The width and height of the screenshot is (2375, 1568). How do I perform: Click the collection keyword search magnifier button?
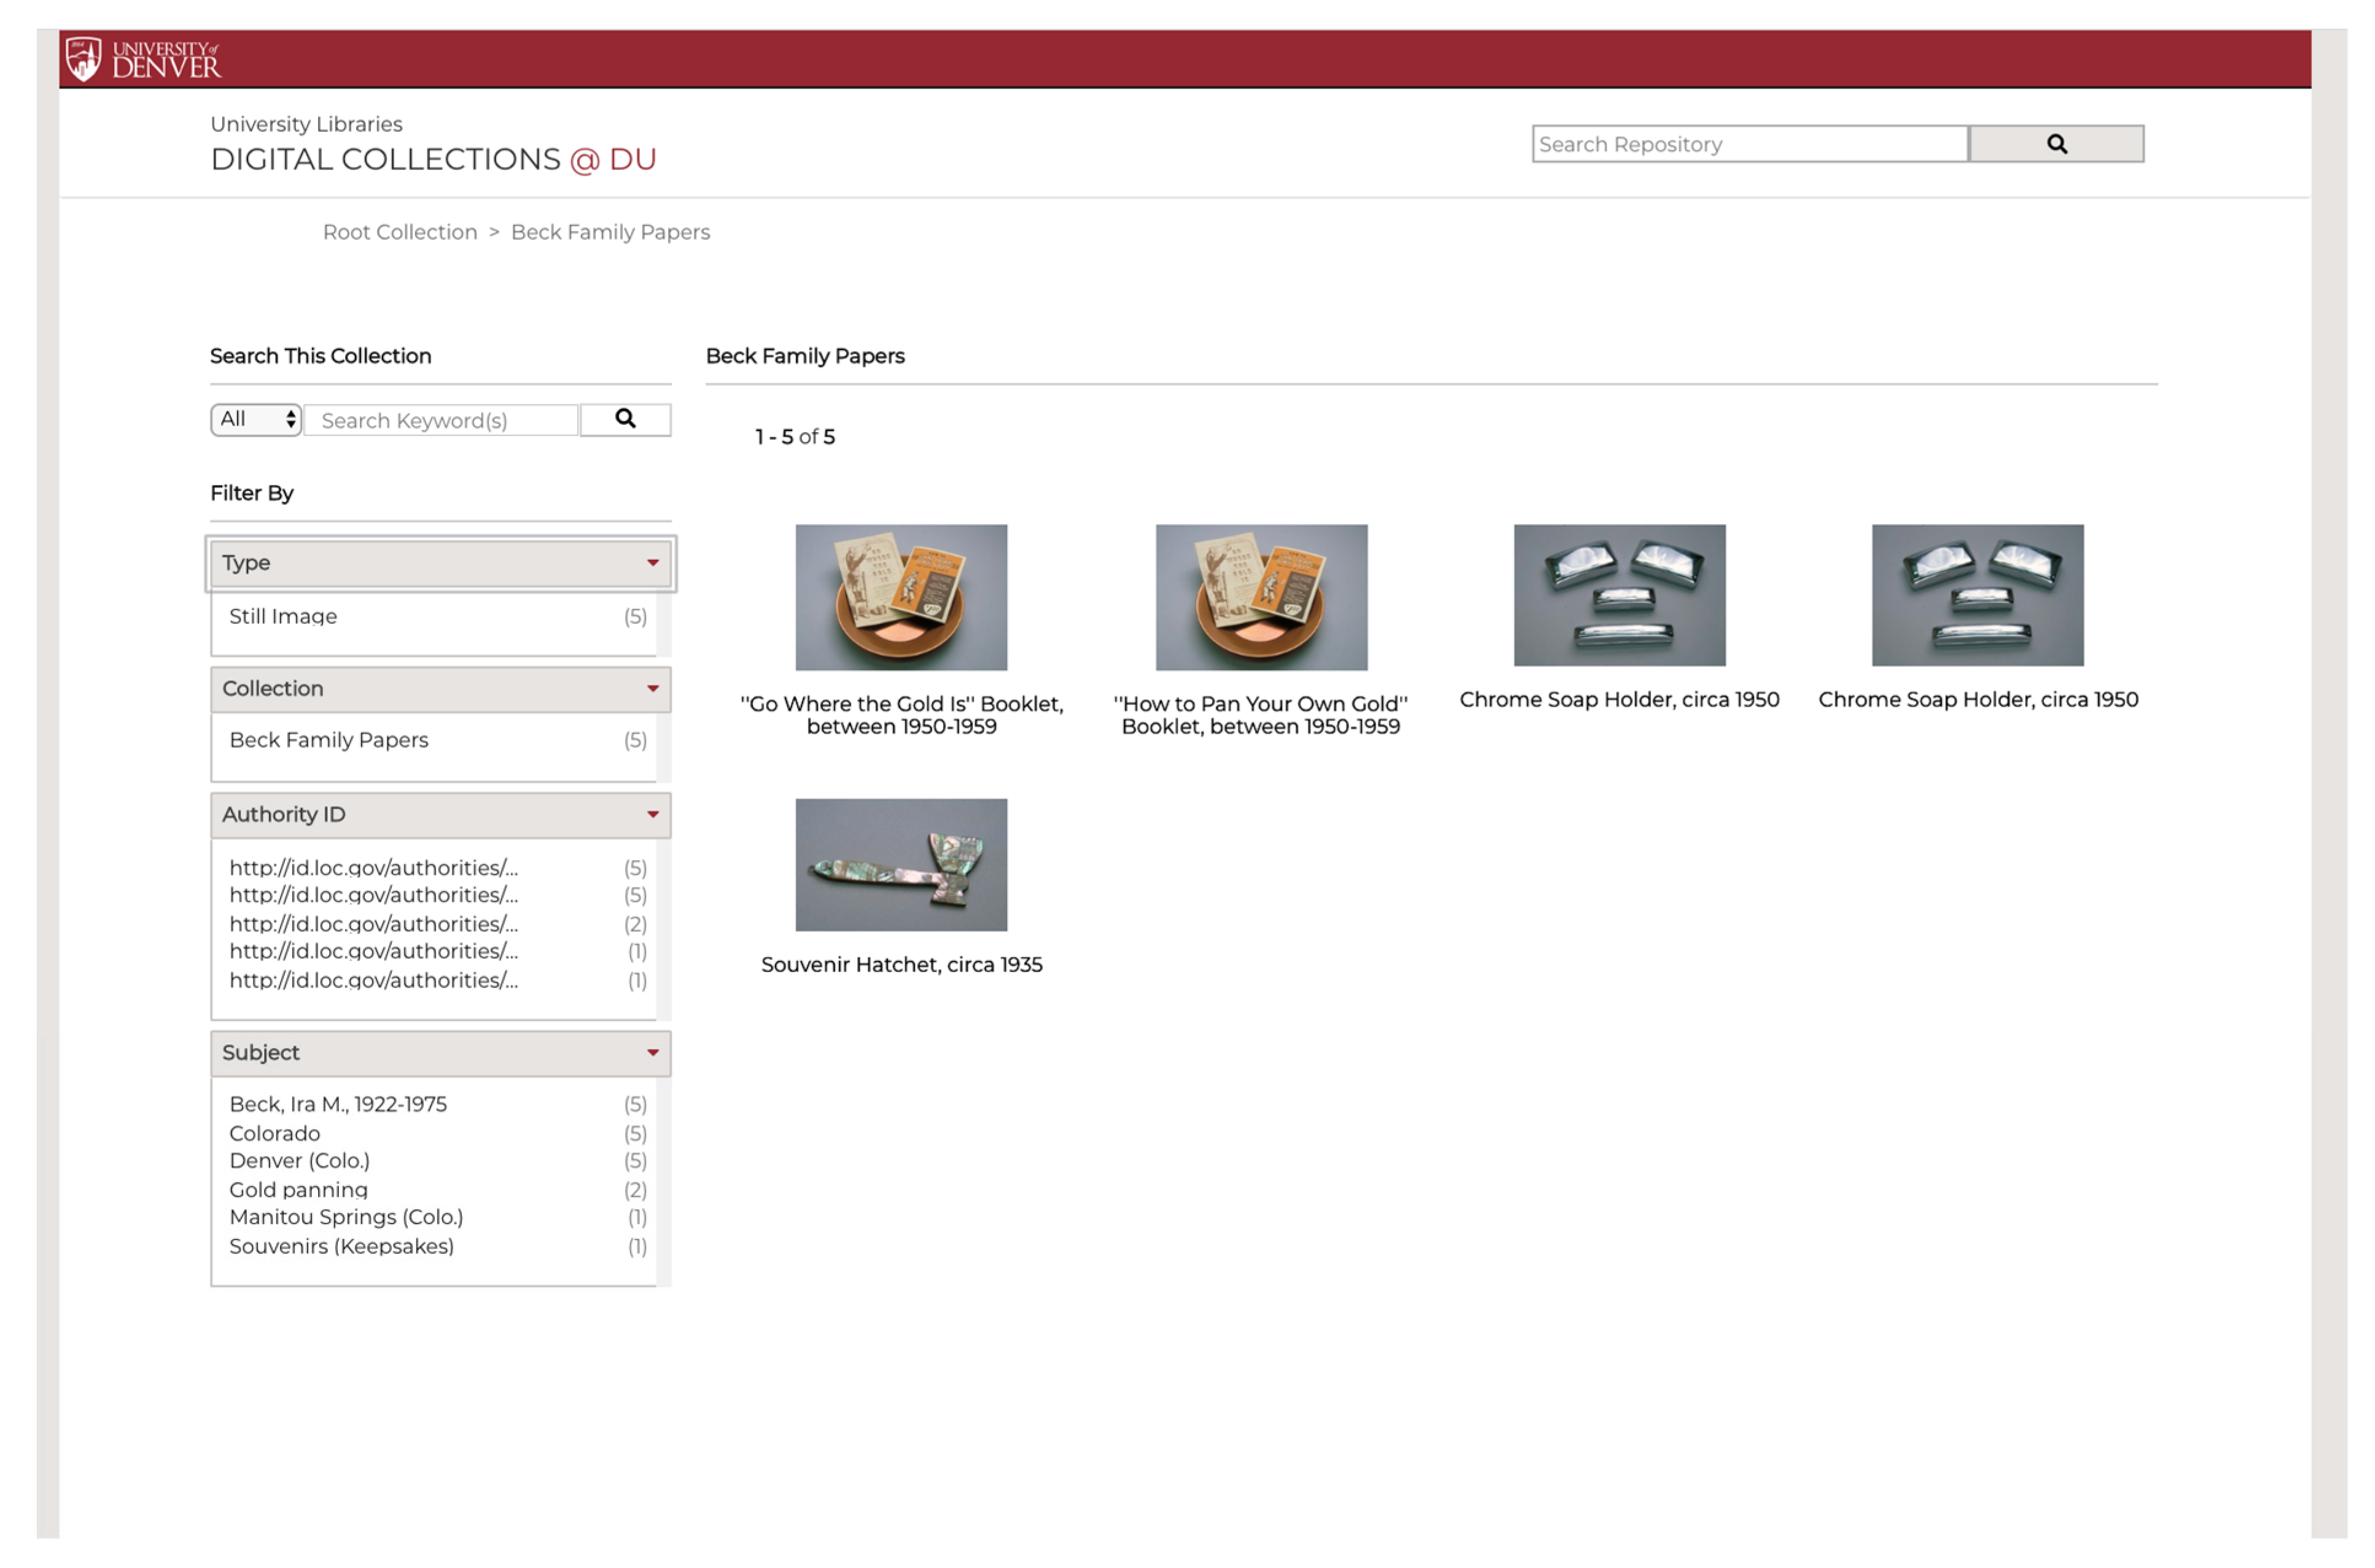(625, 419)
